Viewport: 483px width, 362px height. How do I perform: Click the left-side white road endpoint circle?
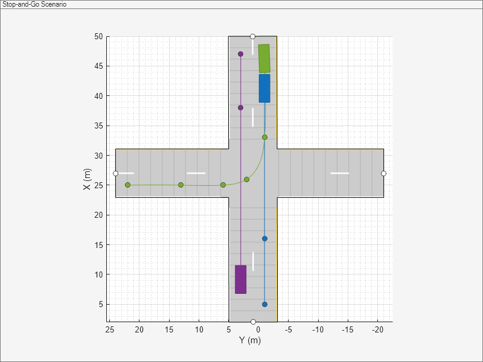(x=115, y=174)
